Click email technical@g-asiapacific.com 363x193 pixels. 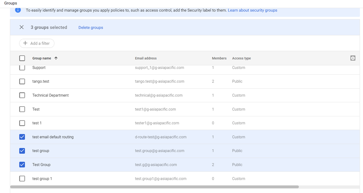159,95
